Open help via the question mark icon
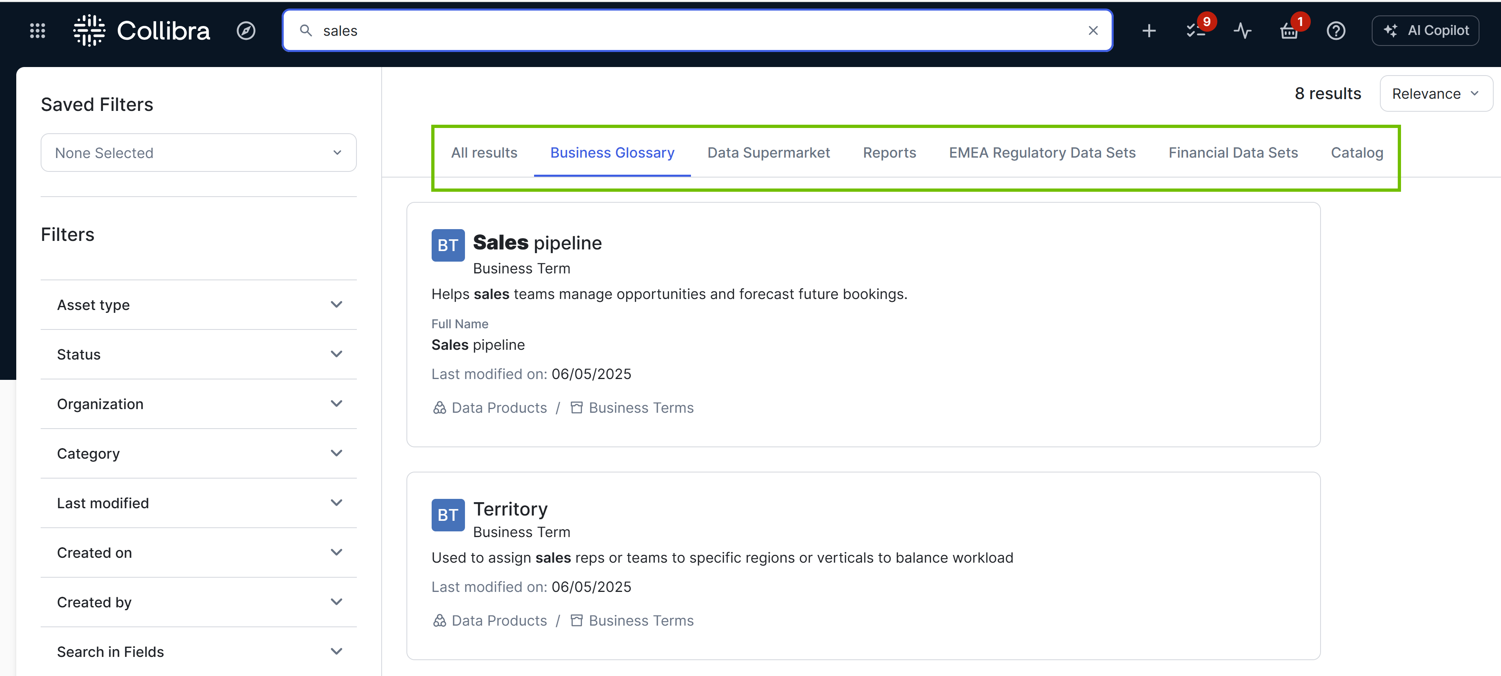1501x676 pixels. pos(1336,30)
